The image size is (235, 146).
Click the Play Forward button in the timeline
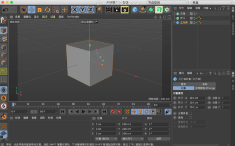[x=84, y=111]
